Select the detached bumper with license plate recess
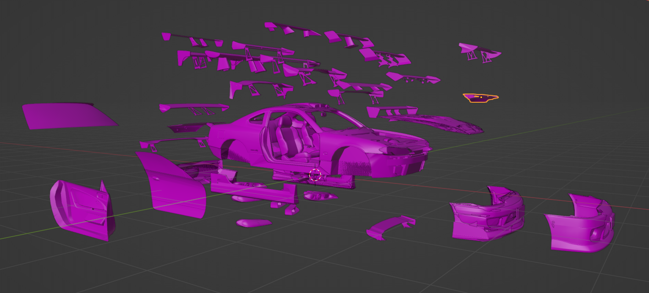Image resolution: width=649 pixels, height=293 pixels. 488,215
